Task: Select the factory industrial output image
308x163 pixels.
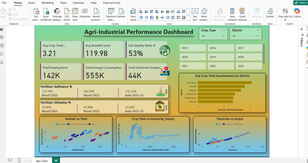Action: tap(165, 71)
